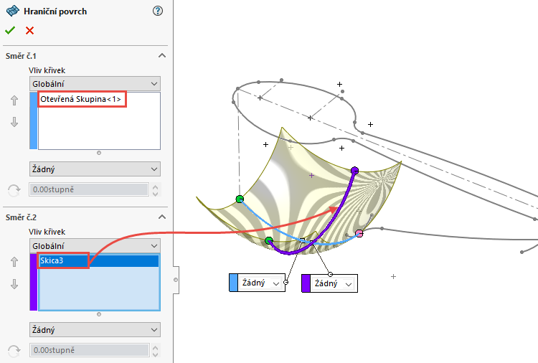Click the green OK checkmark
Image resolution: width=538 pixels, height=363 pixels.
(10, 31)
